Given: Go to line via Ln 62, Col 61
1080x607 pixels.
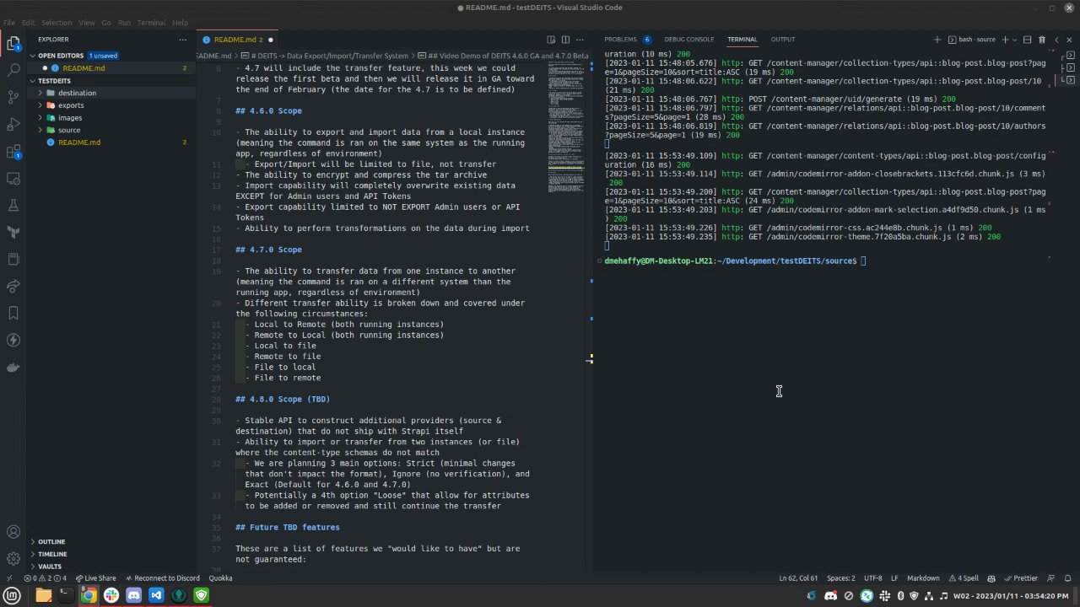Looking at the screenshot, I should coord(798,578).
